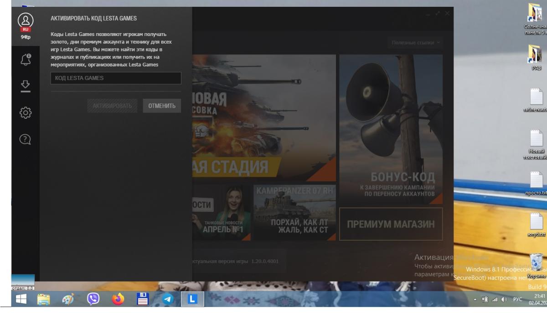This screenshot has width=547, height=313.
Task: Expand the Полезные ссылки dropdown
Action: 416,43
